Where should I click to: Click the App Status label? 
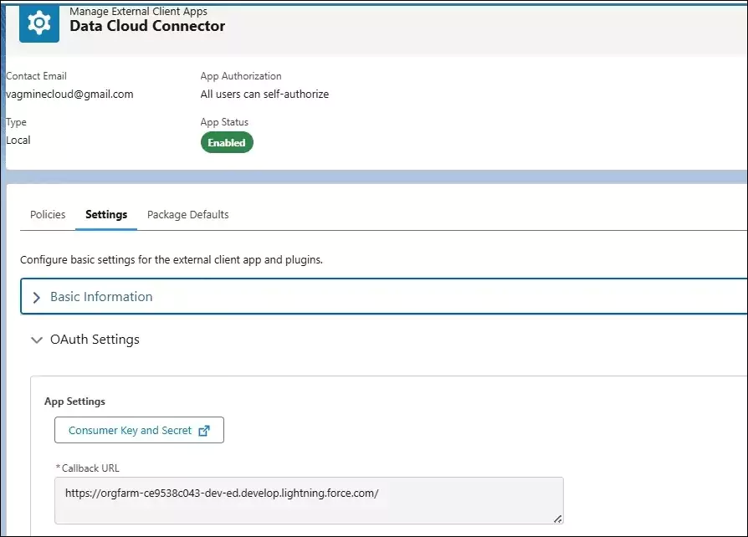(x=224, y=122)
